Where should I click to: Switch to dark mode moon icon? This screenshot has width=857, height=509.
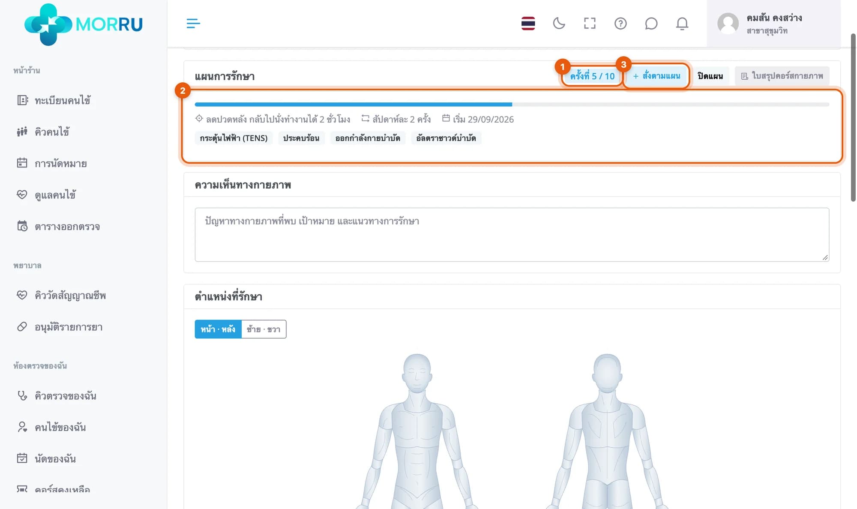[559, 24]
